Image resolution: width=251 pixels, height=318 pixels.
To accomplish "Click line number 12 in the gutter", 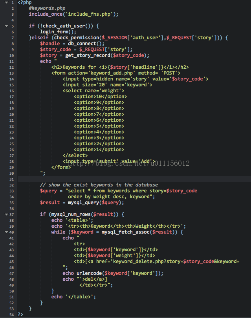I will click(11, 68).
